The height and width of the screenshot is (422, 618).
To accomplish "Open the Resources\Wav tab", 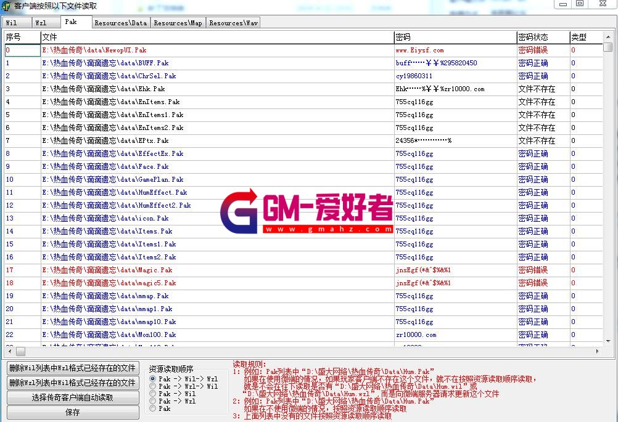I will (x=233, y=23).
